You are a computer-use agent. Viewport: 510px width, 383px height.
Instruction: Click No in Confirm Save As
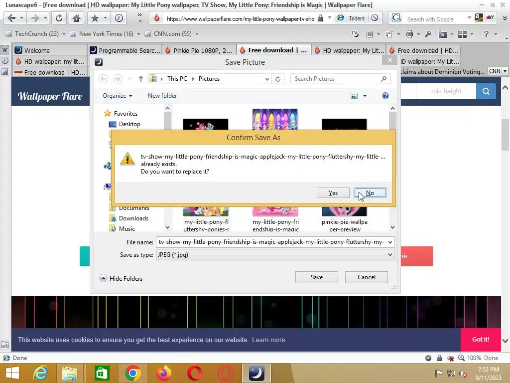(x=370, y=193)
